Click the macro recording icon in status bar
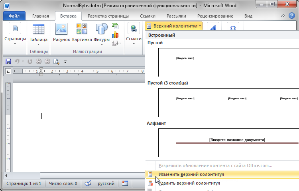Viewport: 299px width, 191px height. [125, 183]
